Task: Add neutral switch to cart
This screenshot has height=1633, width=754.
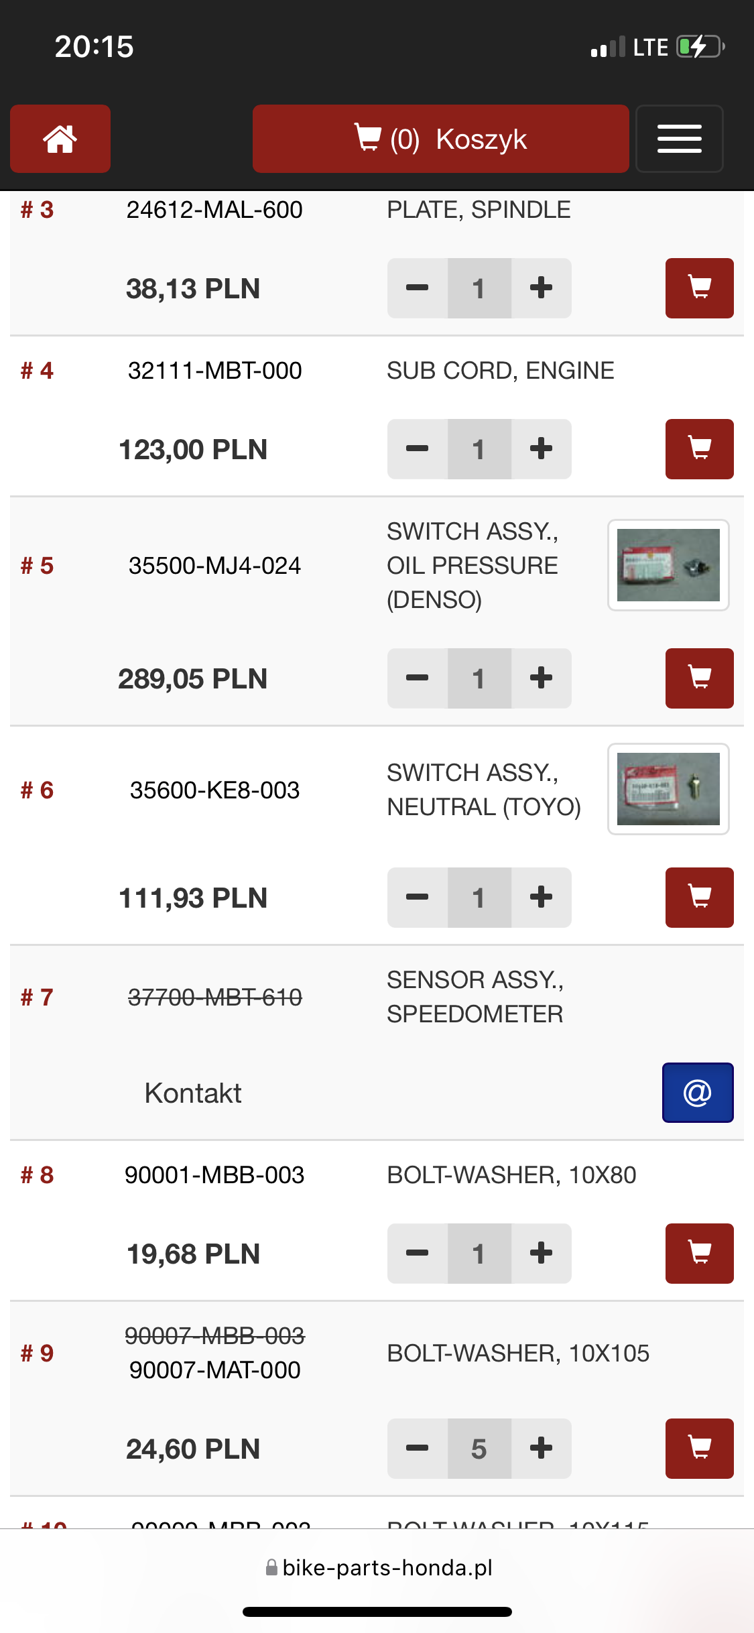Action: 699,898
